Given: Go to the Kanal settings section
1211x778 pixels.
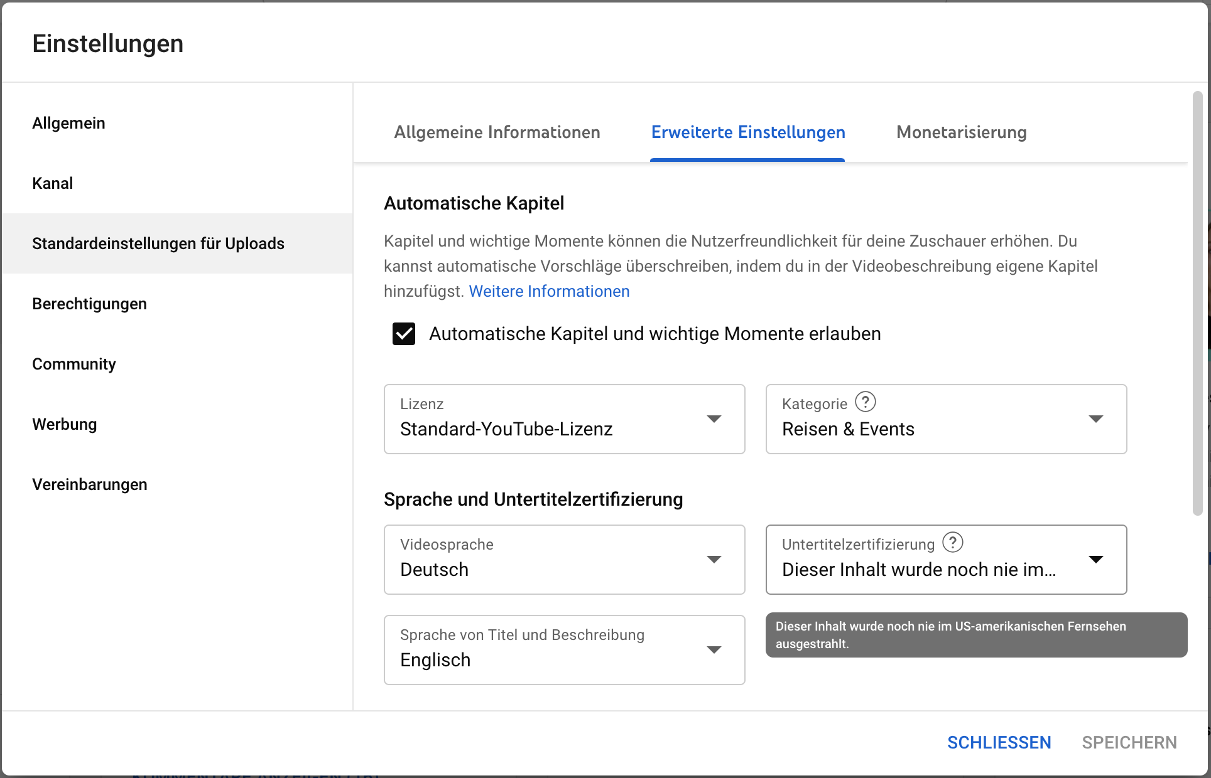Looking at the screenshot, I should pos(53,183).
